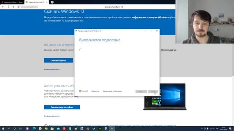The image size is (234, 131).
Task: Open 'информации о выпуске Windows' link
Action: [x=150, y=17]
